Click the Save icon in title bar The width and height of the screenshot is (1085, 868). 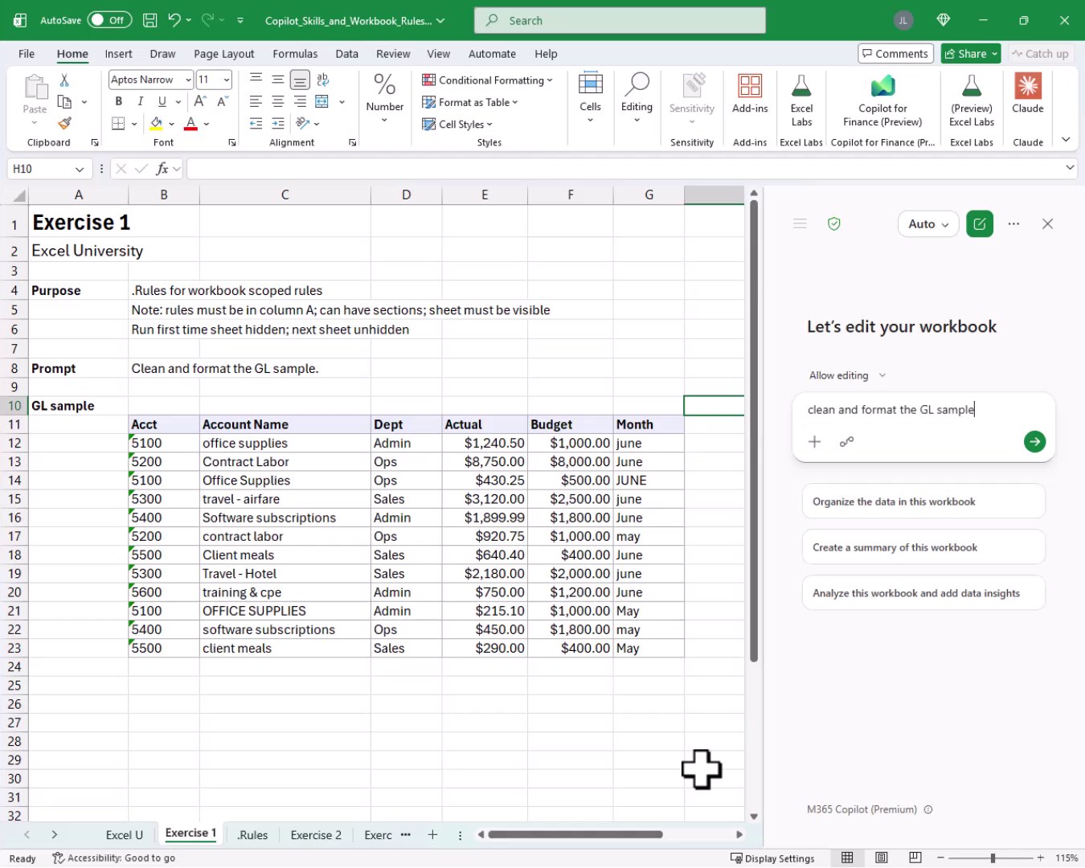[x=149, y=20]
